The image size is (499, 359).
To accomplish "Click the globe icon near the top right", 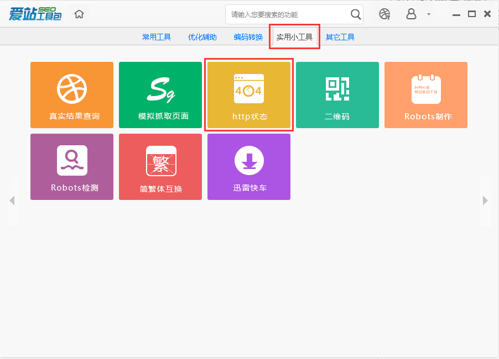I will point(384,14).
